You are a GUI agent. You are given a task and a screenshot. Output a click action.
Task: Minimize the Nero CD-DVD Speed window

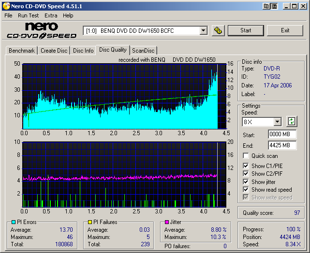(x=286, y=6)
